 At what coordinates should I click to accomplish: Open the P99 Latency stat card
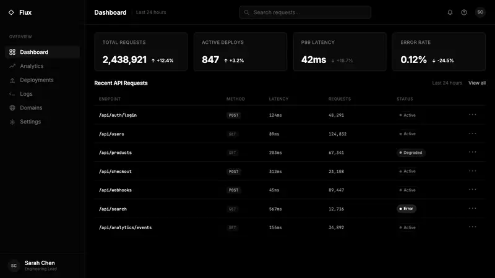coord(340,52)
